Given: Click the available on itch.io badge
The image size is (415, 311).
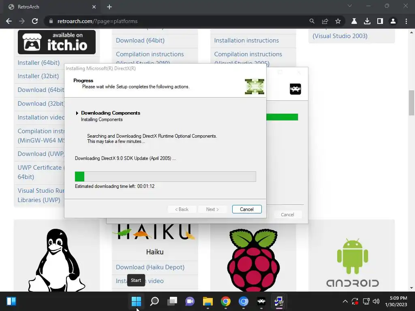Looking at the screenshot, I should [57, 42].
